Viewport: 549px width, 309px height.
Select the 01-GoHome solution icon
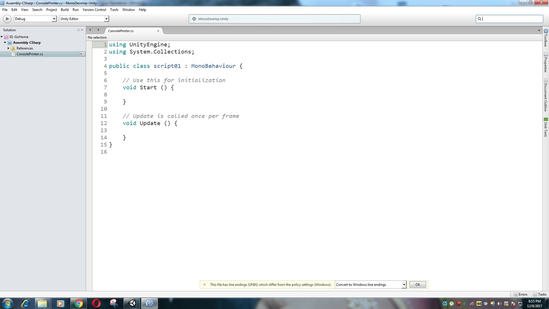6,37
